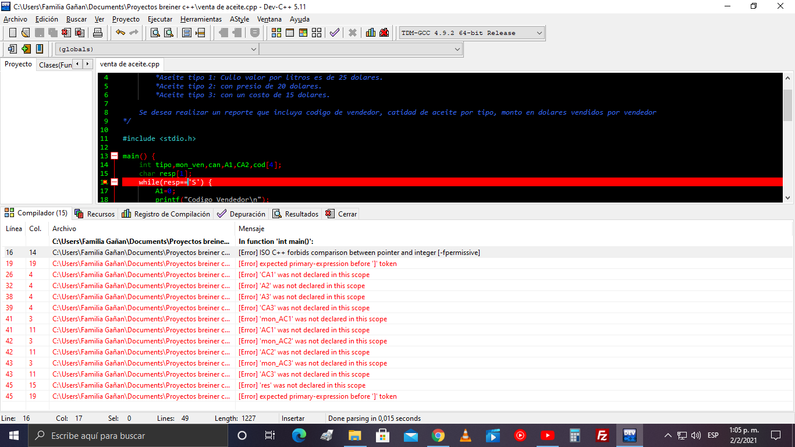Screen dimensions: 795x447
Task: Click editor vertical scrollbar down arrow
Action: coord(788,198)
